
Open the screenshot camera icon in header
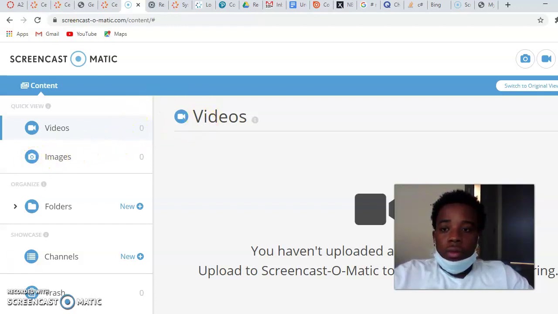click(x=525, y=59)
